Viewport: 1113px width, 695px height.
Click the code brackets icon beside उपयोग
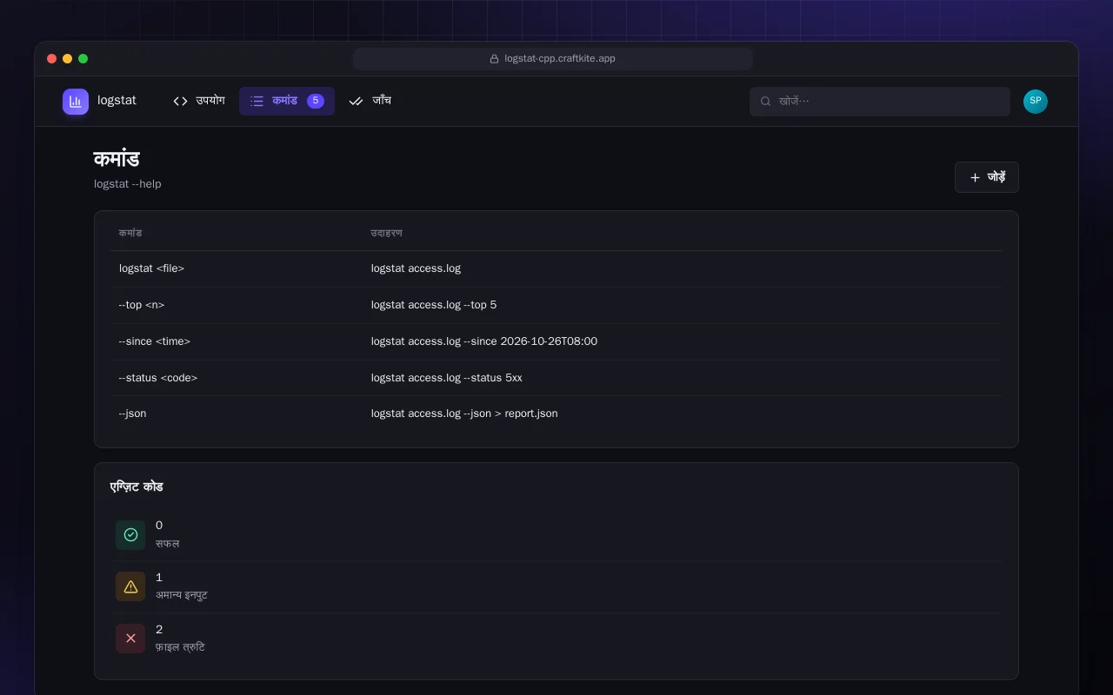(x=180, y=102)
